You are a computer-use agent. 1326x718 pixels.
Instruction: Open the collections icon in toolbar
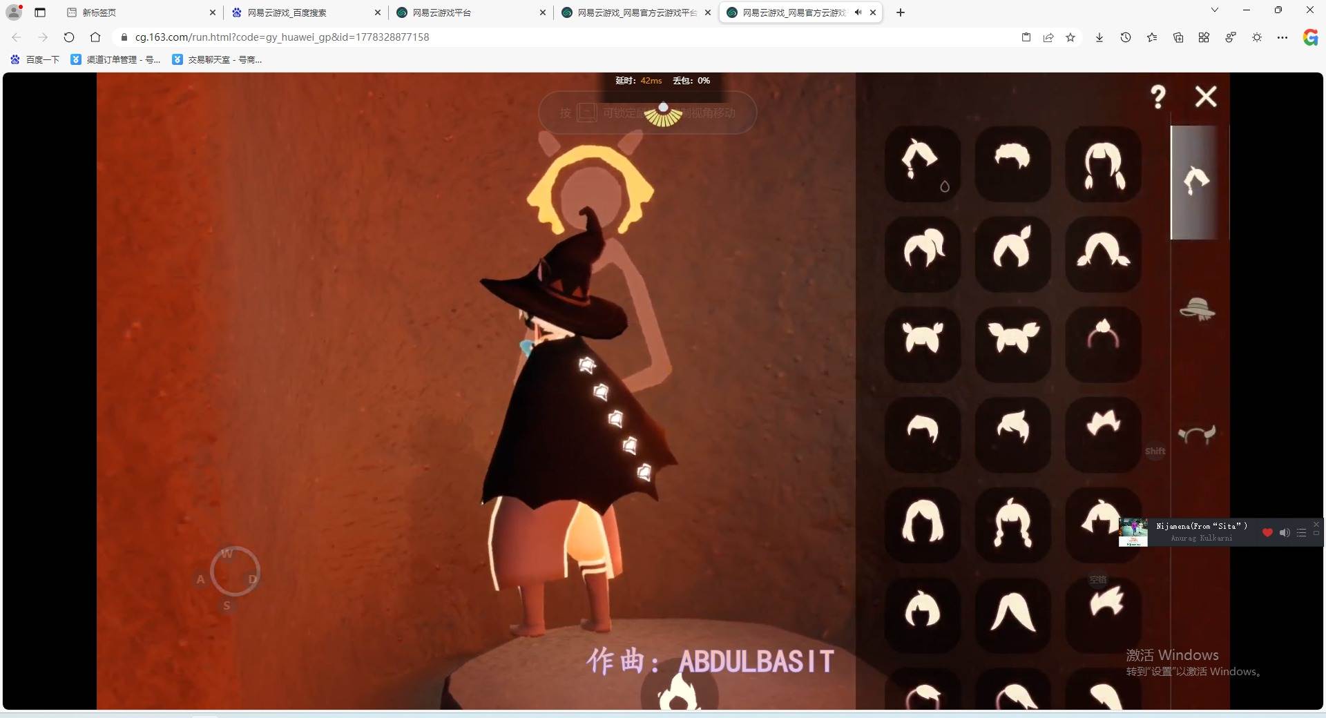point(1178,37)
